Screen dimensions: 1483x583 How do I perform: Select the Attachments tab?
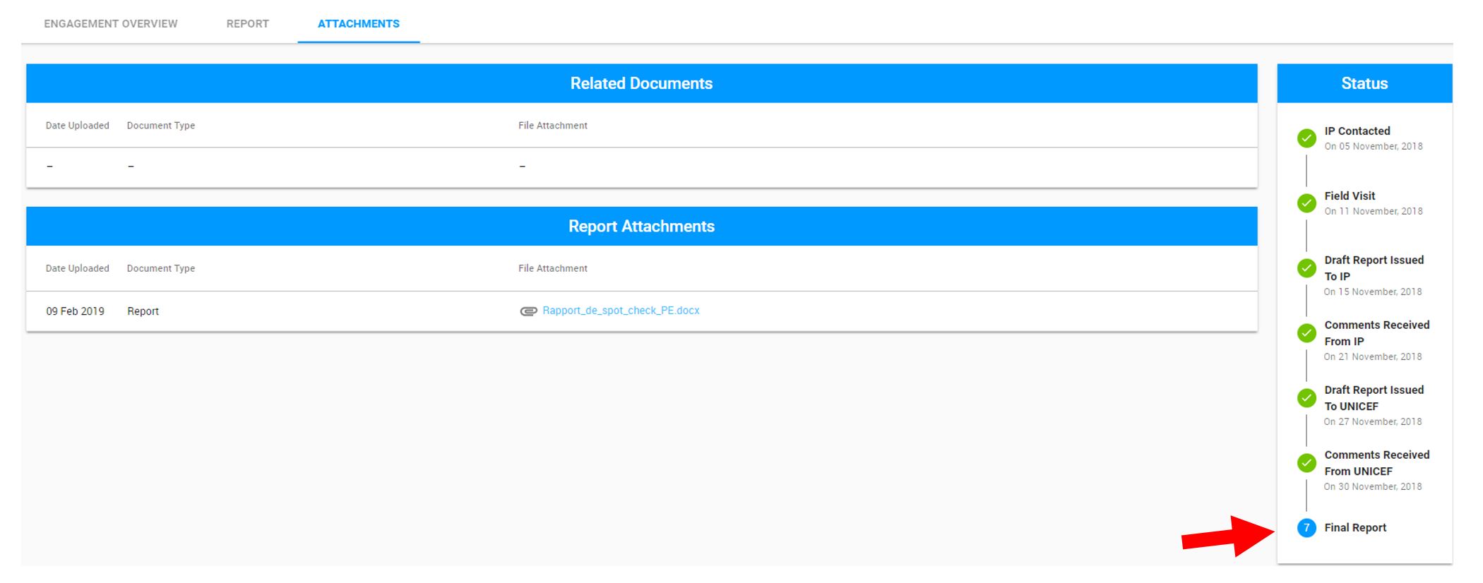(359, 23)
